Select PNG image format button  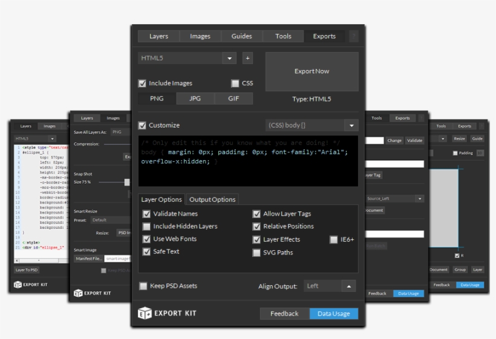pyautogui.click(x=157, y=98)
